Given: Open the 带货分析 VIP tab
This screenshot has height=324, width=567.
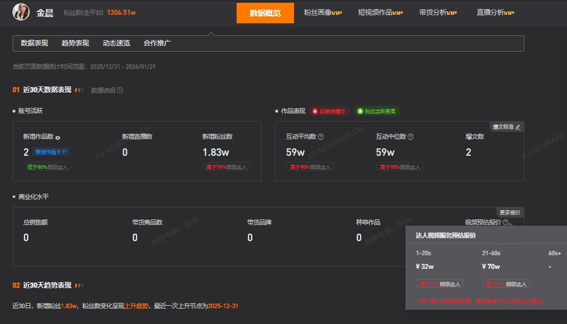Looking at the screenshot, I should click(x=437, y=13).
